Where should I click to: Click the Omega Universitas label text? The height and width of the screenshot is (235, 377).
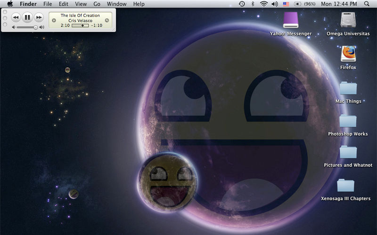coord(348,34)
